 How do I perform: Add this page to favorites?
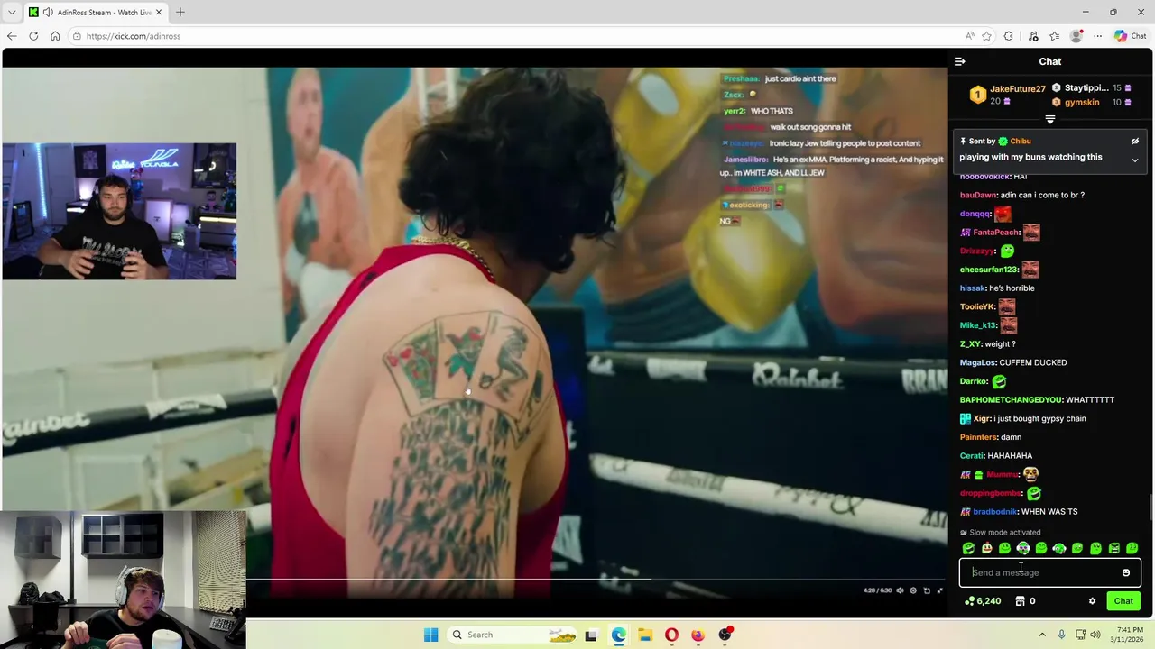pyautogui.click(x=986, y=36)
